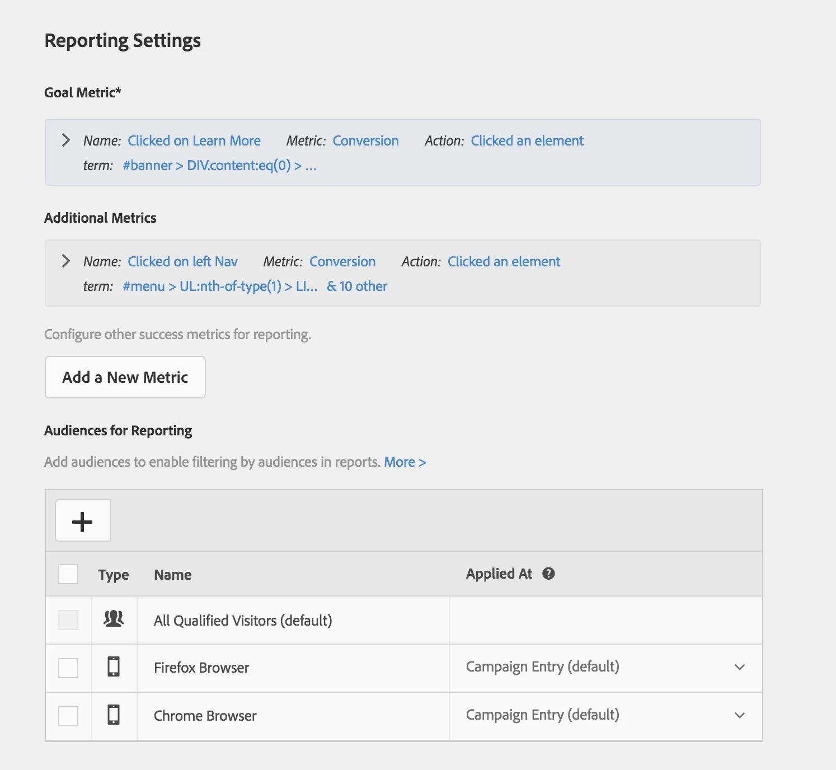836x770 pixels.
Task: Open the More link about audiences
Action: (405, 462)
